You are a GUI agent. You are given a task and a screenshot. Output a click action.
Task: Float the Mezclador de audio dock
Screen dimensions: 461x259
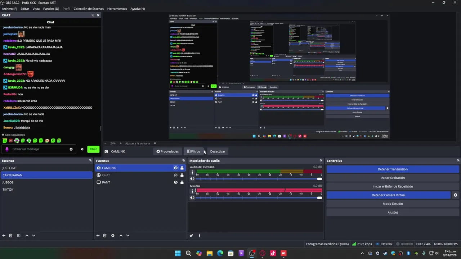point(321,161)
